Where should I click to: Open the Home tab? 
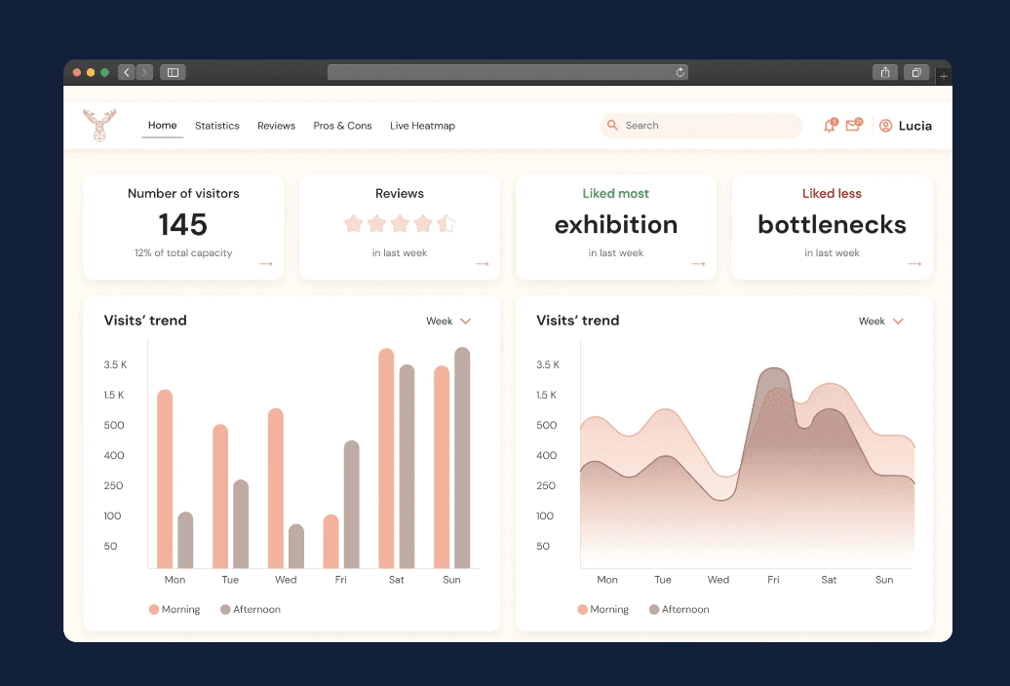pyautogui.click(x=162, y=126)
